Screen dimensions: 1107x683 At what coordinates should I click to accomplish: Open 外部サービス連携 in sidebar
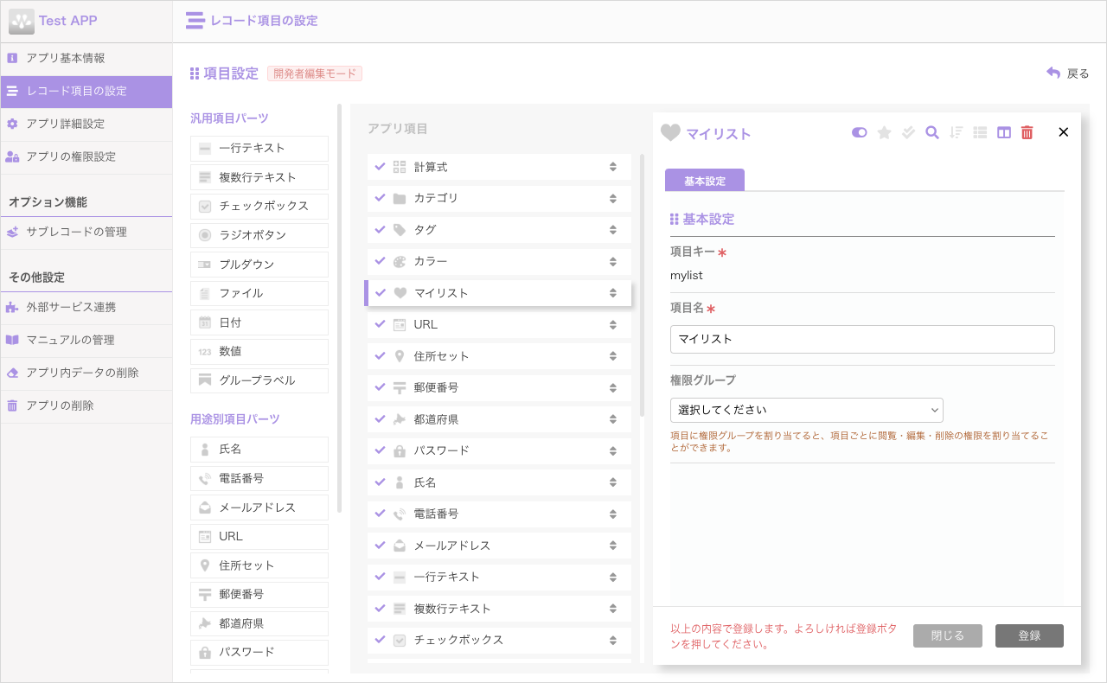coord(86,307)
